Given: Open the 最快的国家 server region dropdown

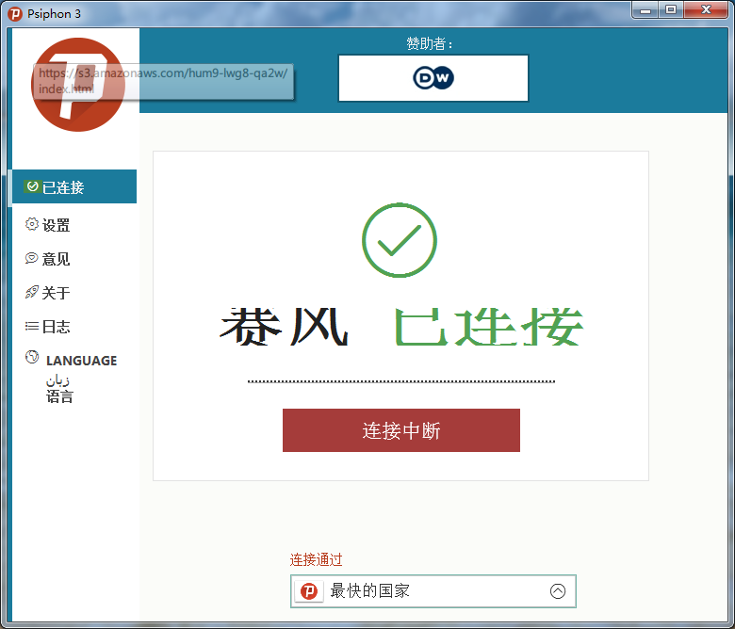Looking at the screenshot, I should click(433, 591).
